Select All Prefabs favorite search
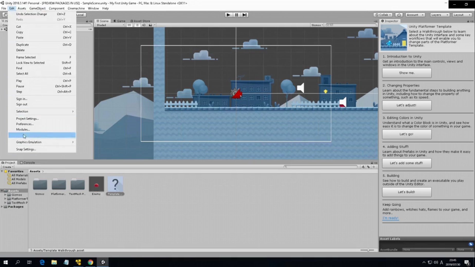The image size is (475, 267). click(17, 183)
